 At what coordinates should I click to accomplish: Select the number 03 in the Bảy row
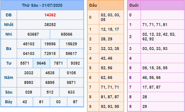(x=58, y=102)
